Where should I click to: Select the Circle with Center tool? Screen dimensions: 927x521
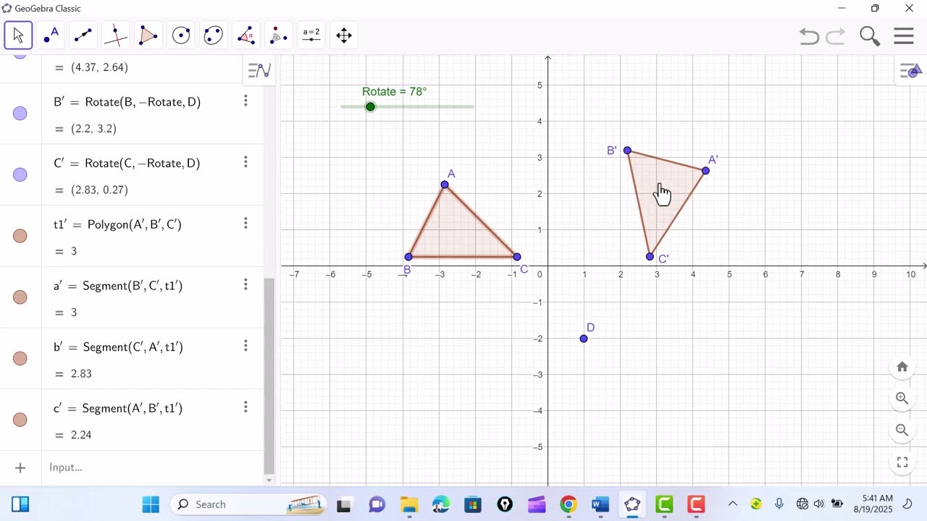(181, 35)
